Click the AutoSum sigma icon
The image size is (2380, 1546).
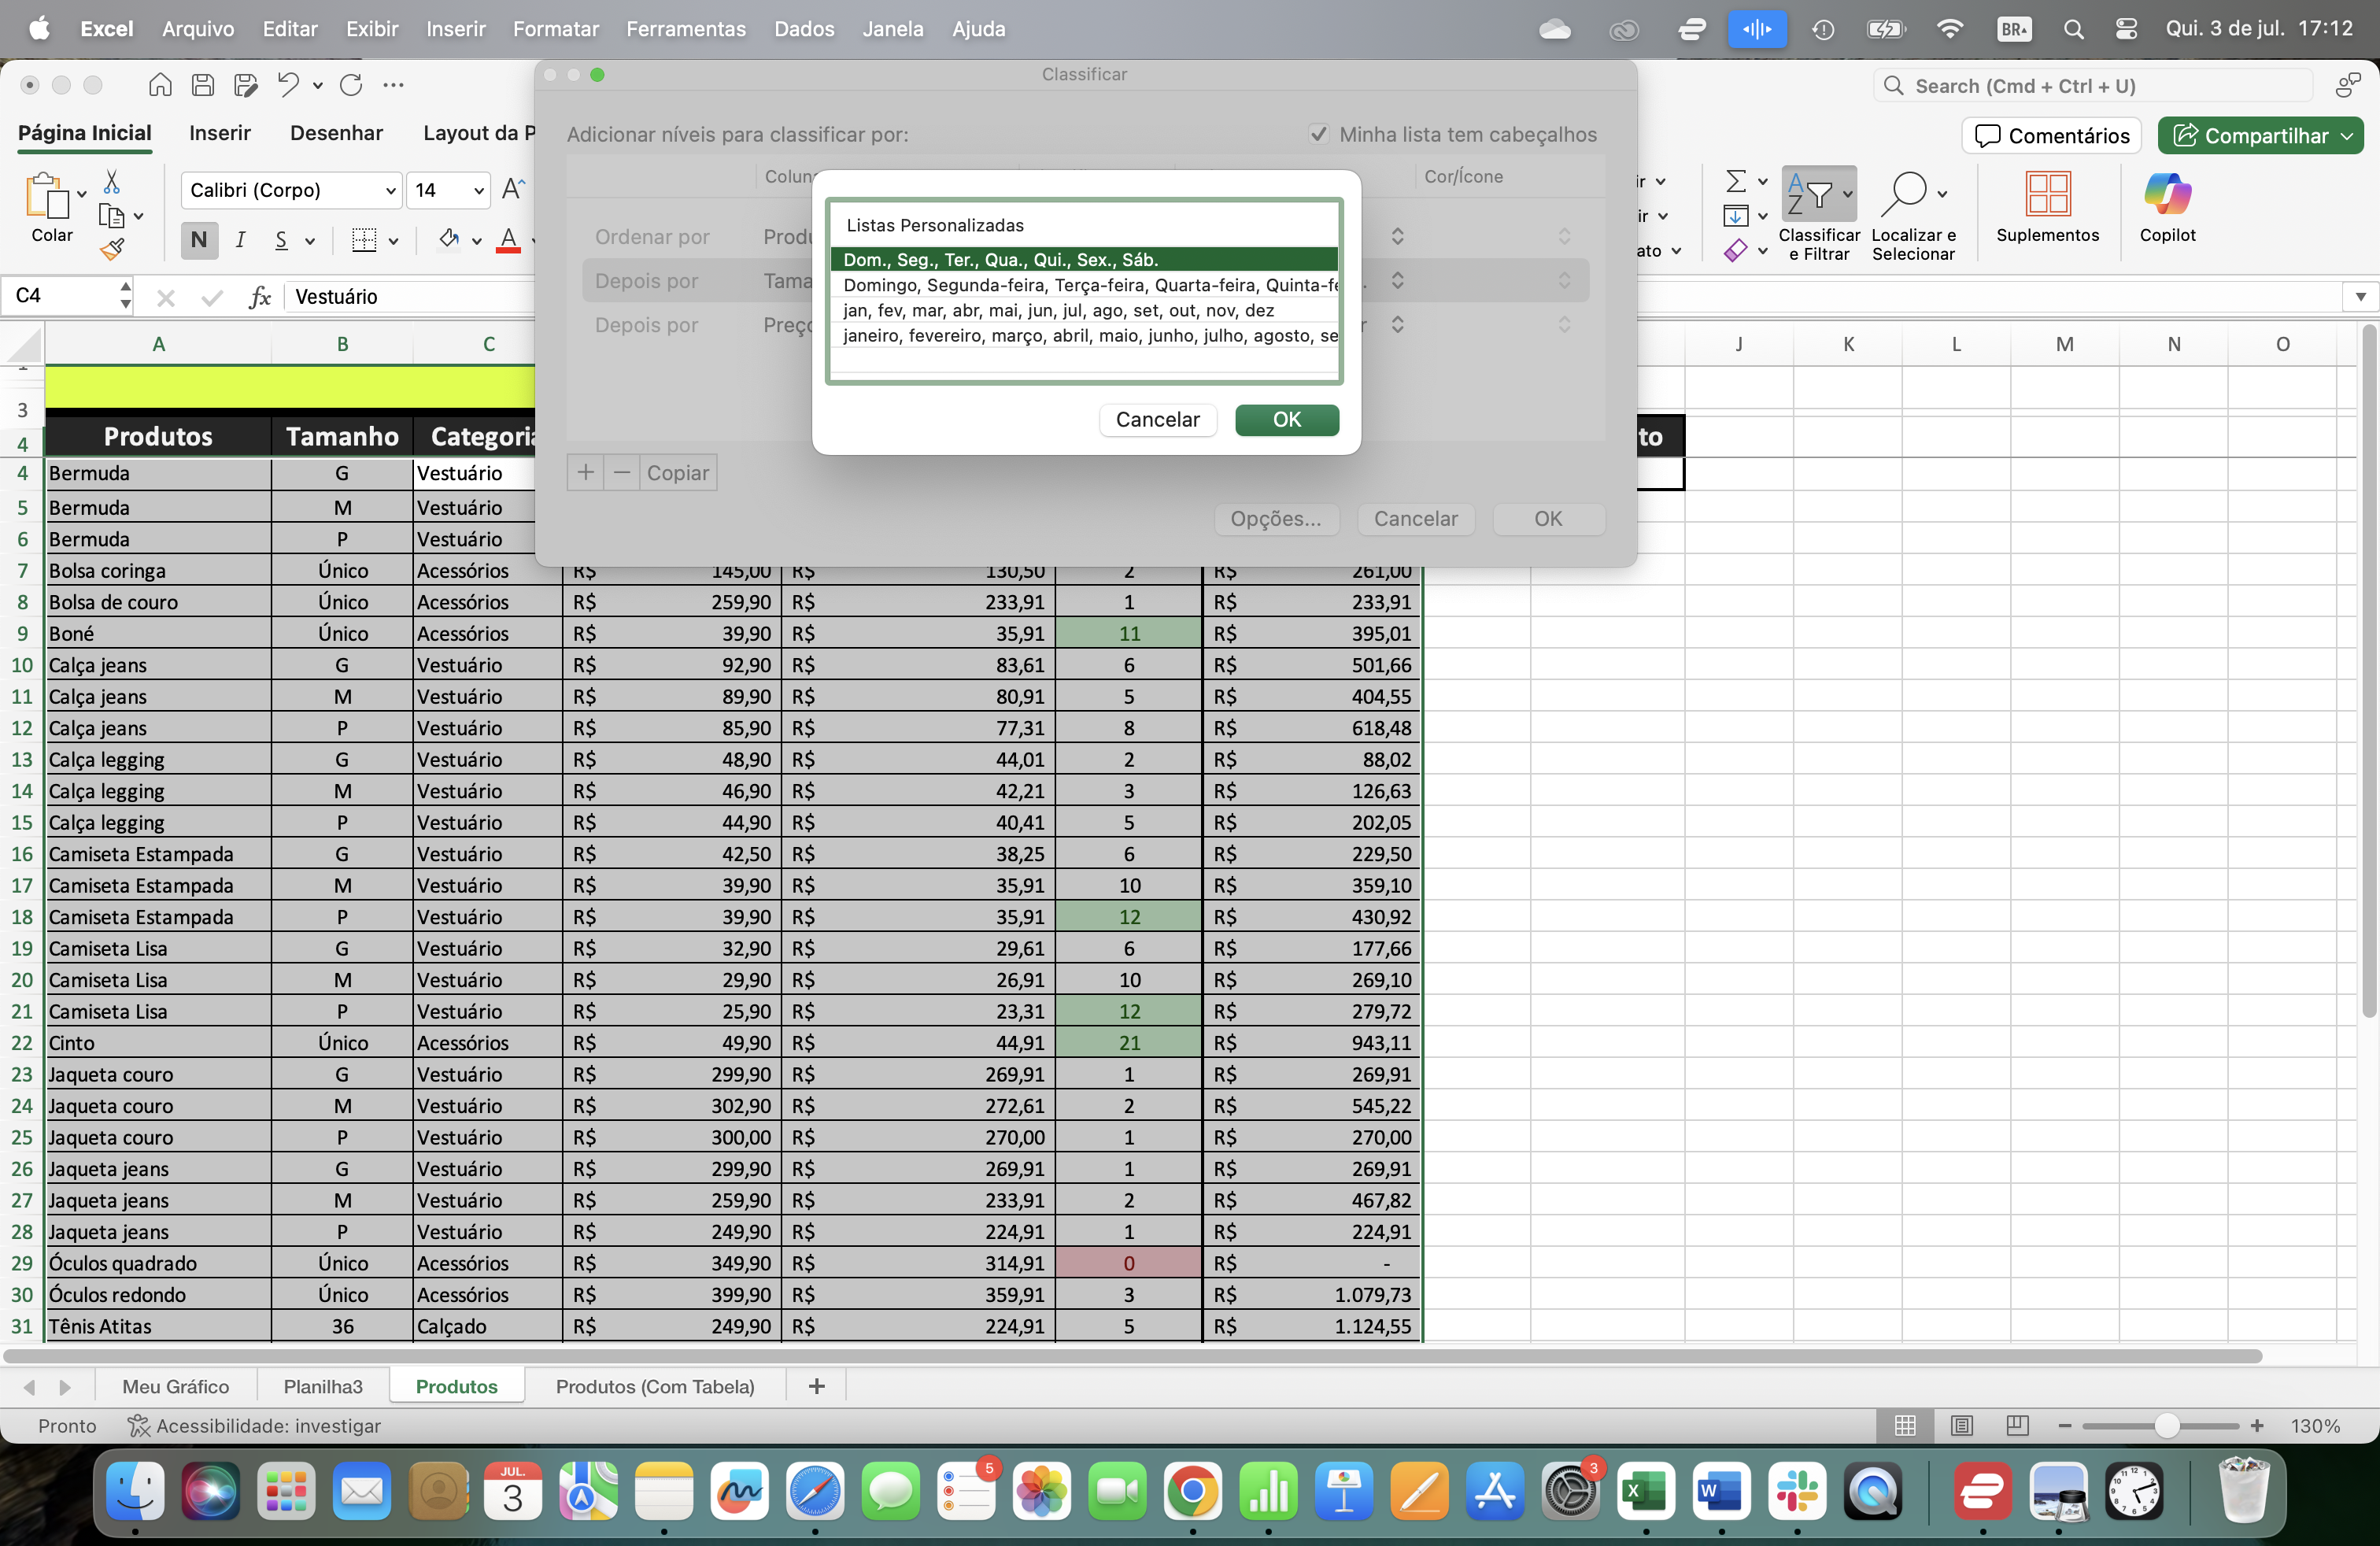1736,181
